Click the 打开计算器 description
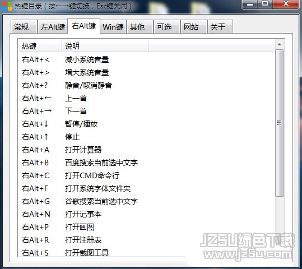Screen dimensions: 302x269 (83, 150)
